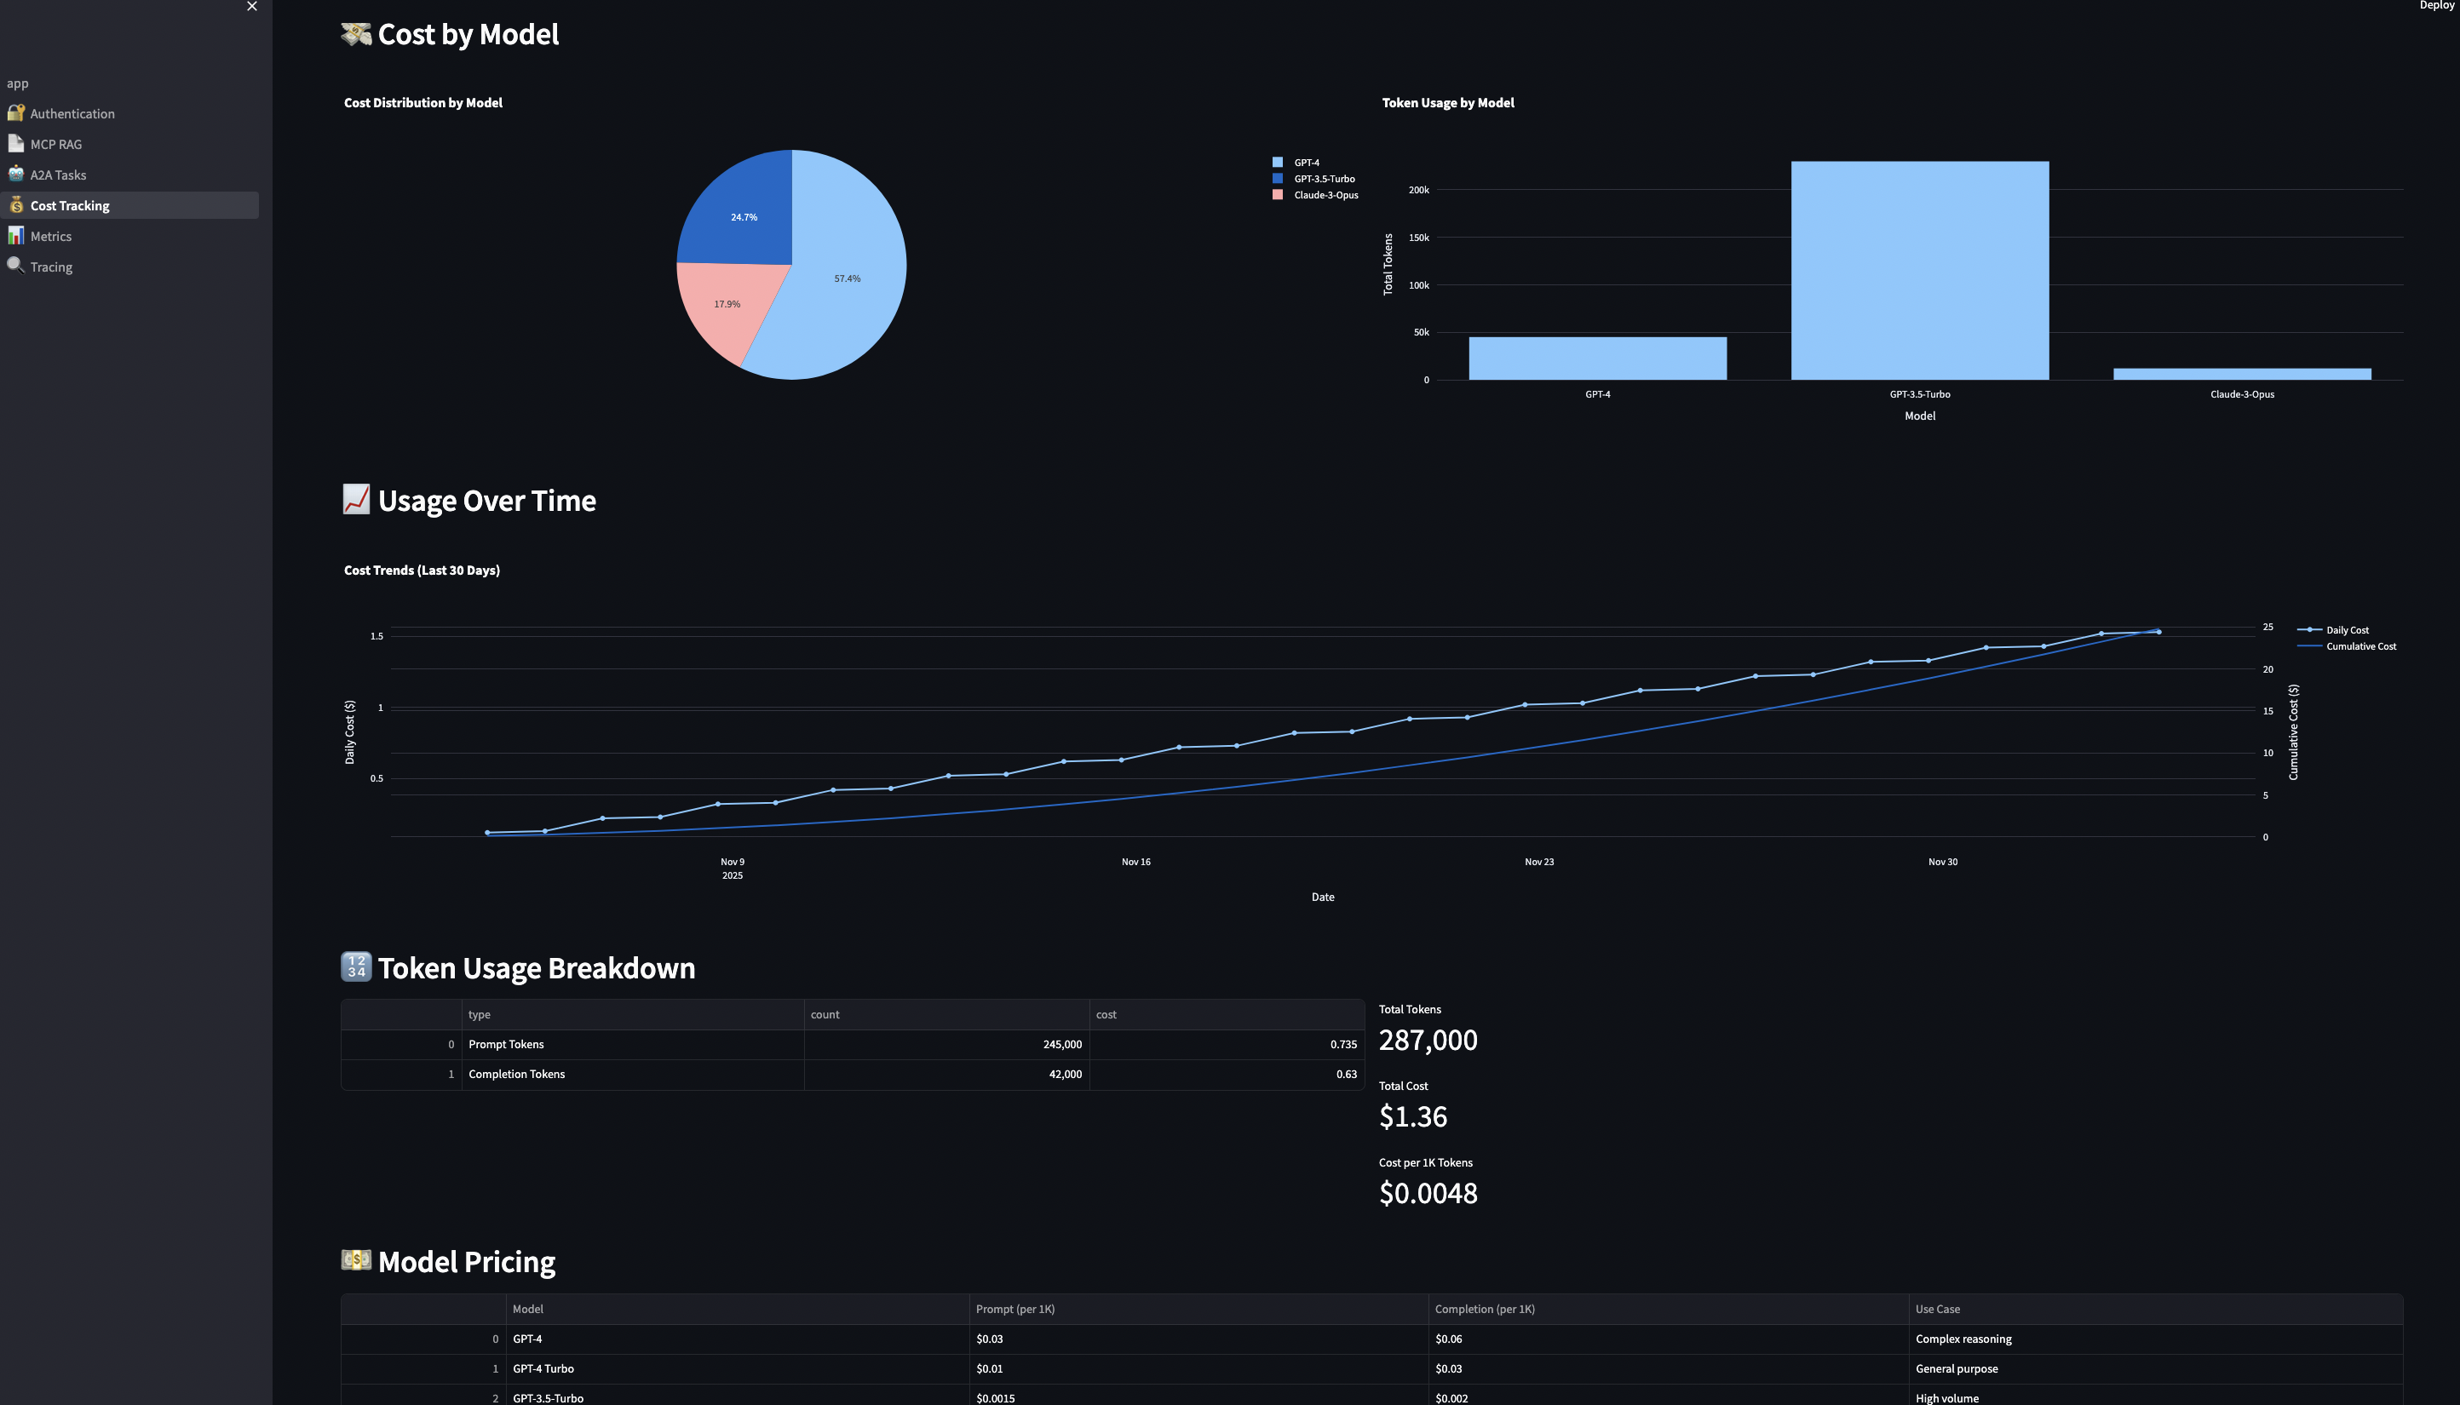Click the Cost Tracking money bag icon

coord(15,205)
